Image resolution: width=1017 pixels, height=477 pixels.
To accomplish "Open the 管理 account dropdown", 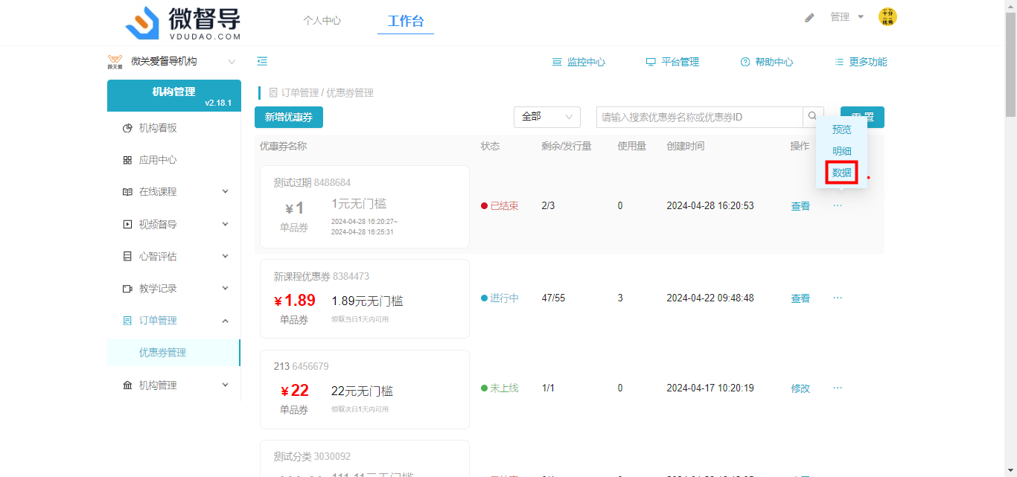I will (x=847, y=17).
